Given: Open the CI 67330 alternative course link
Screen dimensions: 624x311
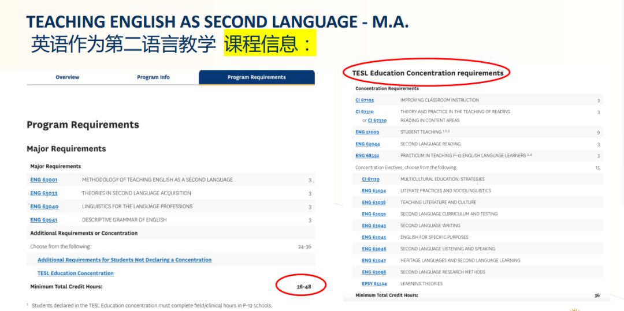Looking at the screenshot, I should [377, 121].
